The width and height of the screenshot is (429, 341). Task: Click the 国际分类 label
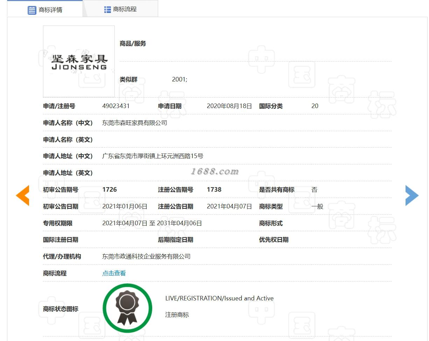(271, 106)
